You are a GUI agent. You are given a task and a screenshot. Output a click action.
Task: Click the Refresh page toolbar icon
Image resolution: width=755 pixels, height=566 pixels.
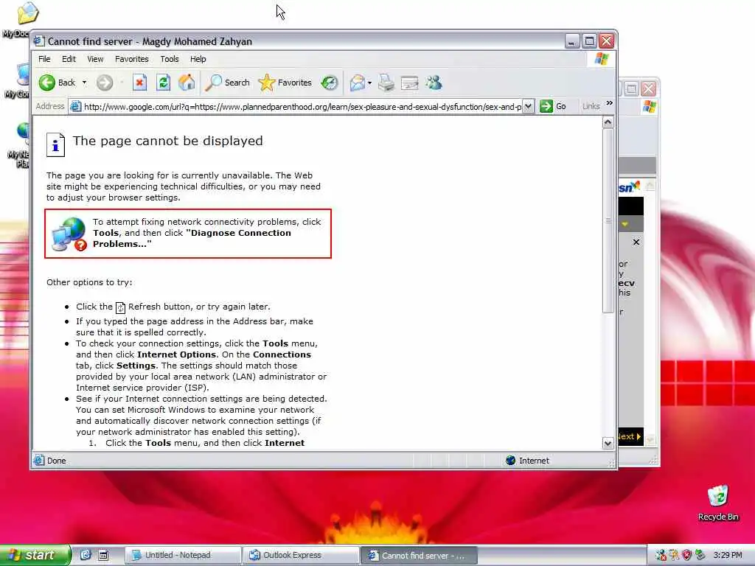(163, 83)
